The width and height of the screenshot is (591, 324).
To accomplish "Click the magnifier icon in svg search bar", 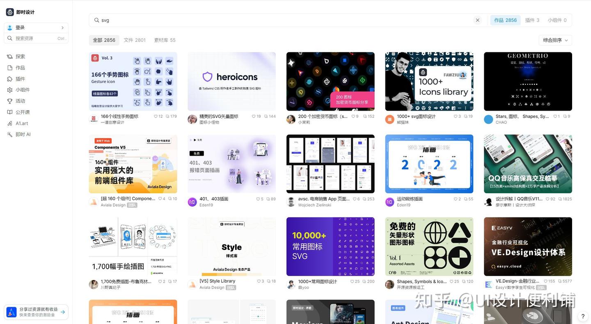I will 97,20.
